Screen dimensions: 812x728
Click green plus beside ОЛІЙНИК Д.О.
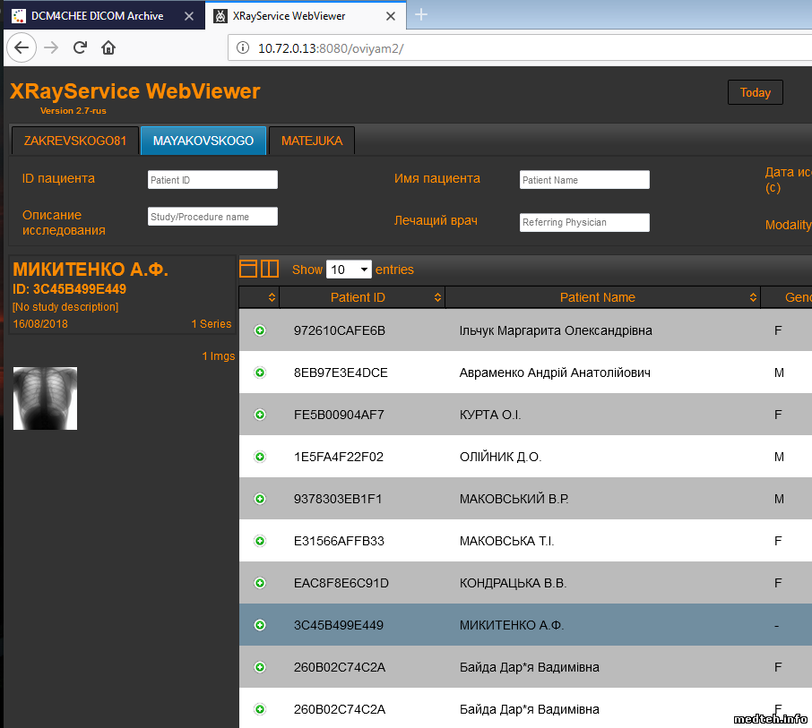[x=260, y=457]
